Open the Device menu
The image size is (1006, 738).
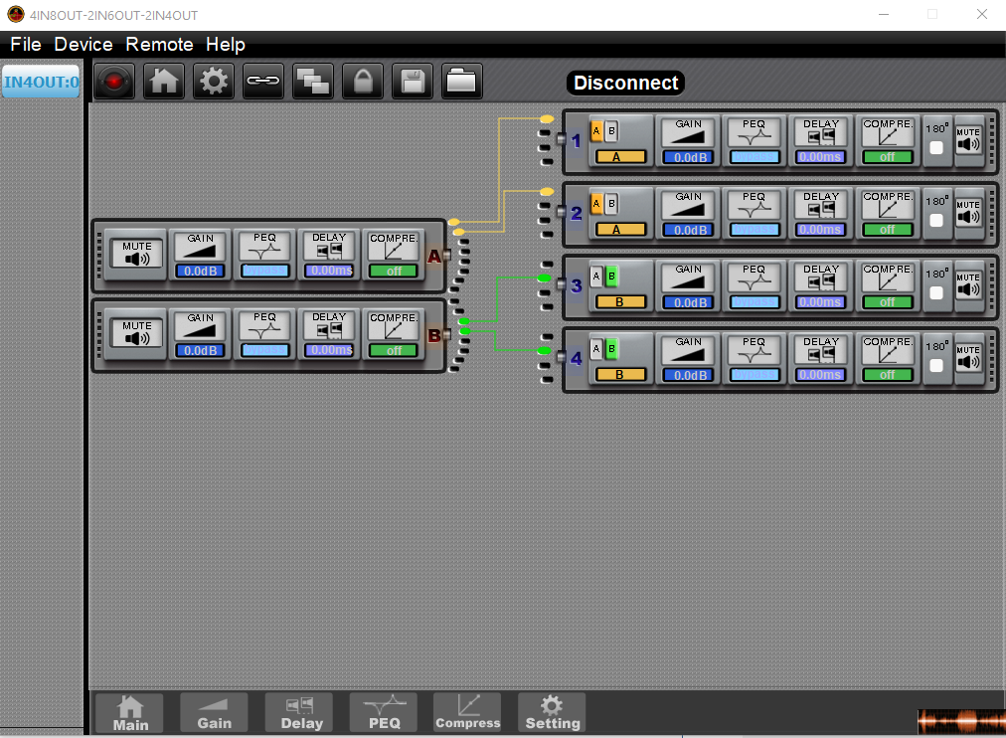[84, 45]
